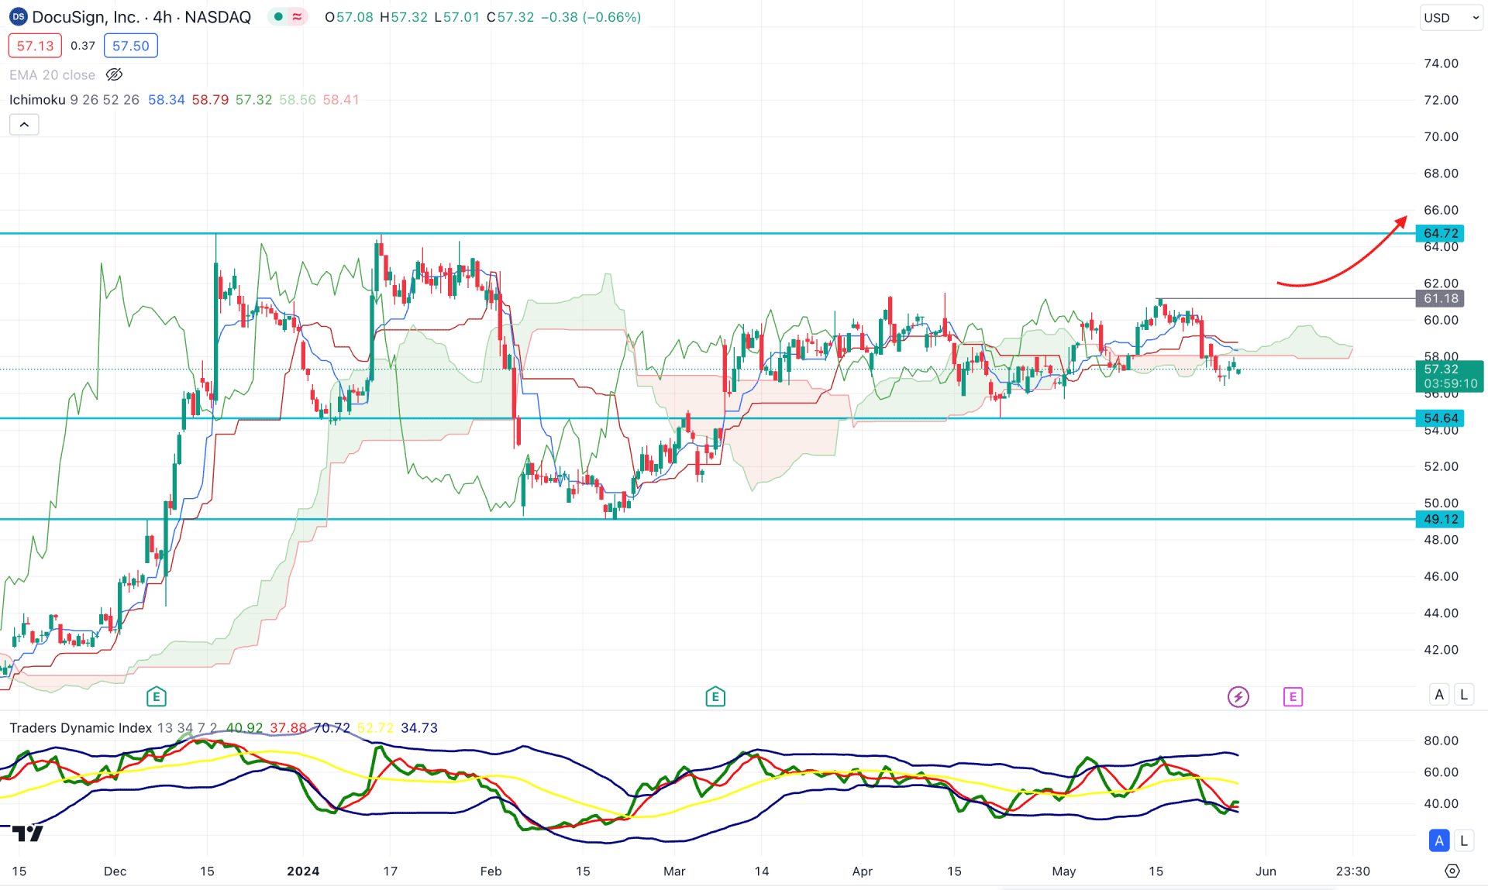The image size is (1488, 890).
Task: Click the green market open status dot
Action: (x=278, y=17)
